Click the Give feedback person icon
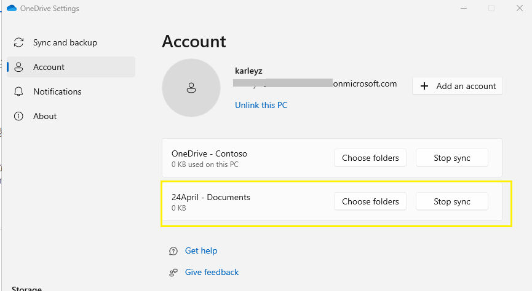 173,273
